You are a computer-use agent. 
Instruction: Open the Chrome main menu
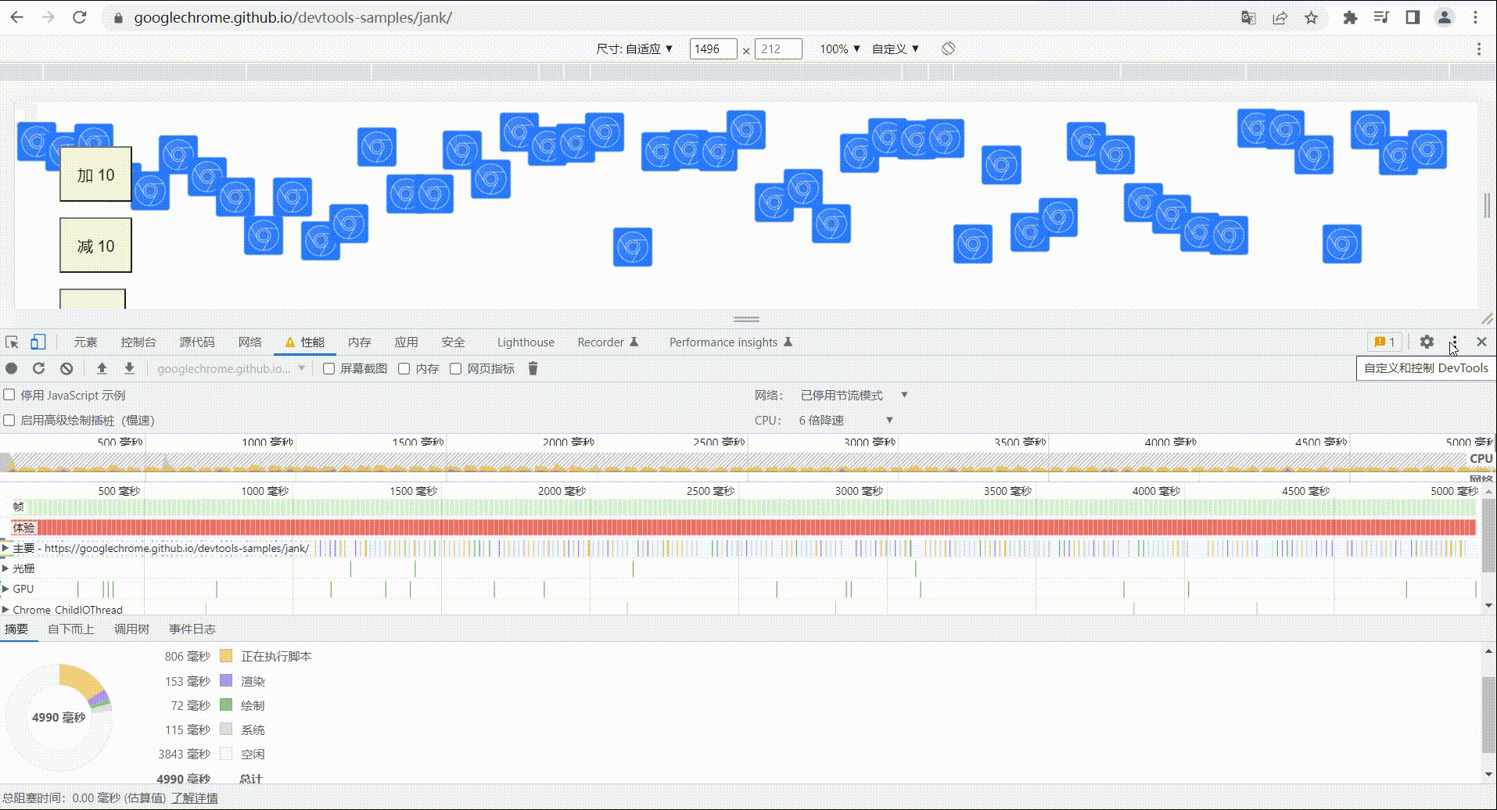[1476, 17]
